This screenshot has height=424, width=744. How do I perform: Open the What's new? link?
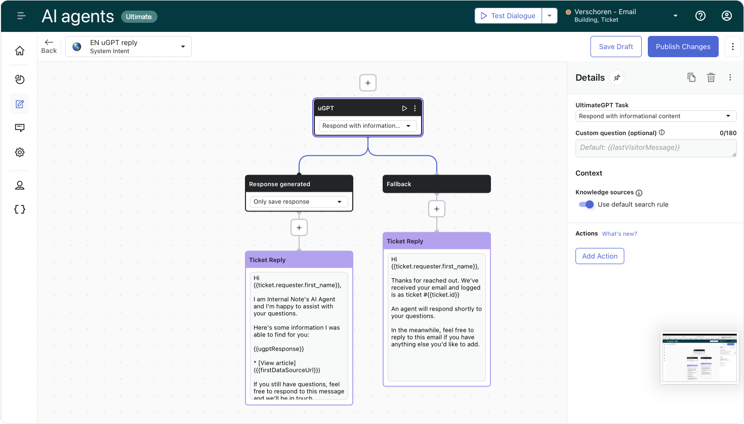(x=619, y=234)
